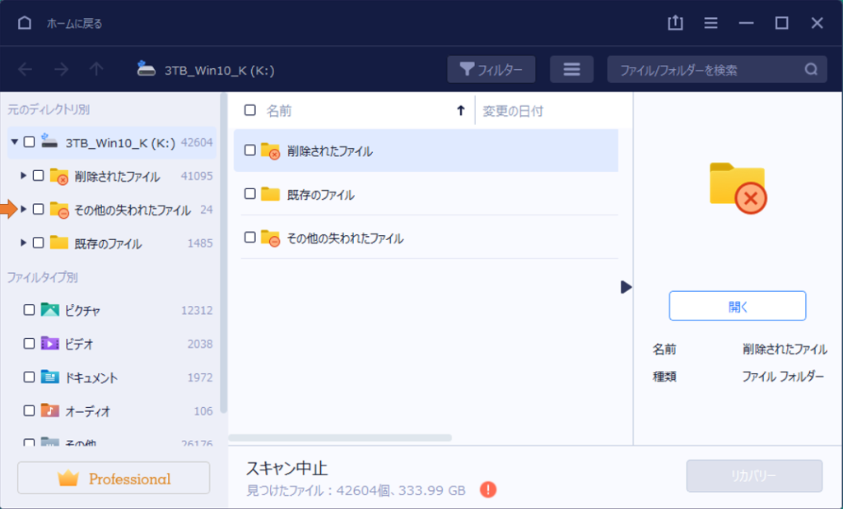Click the magnifier icon in the search bar
Screen dimensions: 843x509
[x=811, y=69]
